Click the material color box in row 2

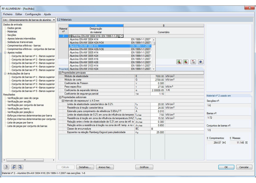point(70,36)
